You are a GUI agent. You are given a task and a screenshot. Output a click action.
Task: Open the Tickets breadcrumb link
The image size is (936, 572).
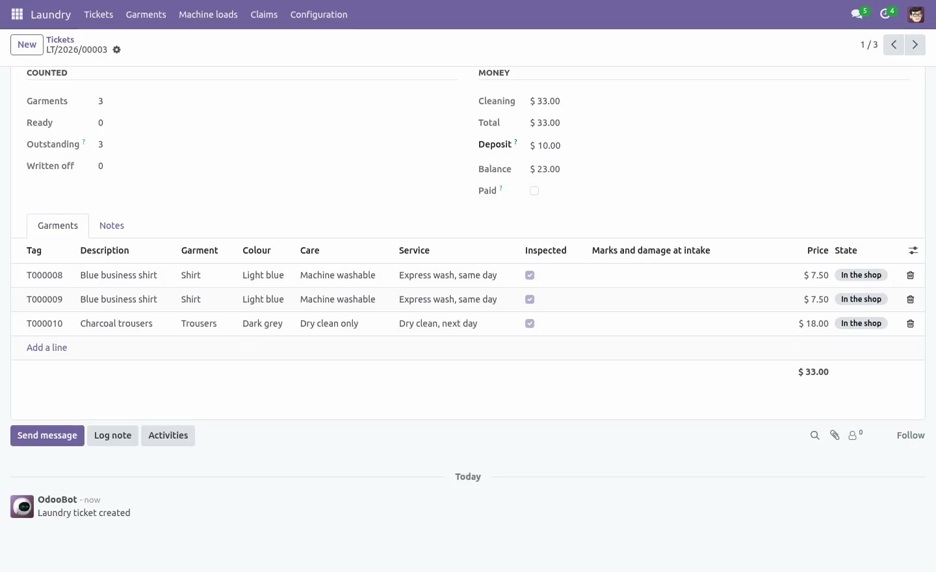[60, 40]
